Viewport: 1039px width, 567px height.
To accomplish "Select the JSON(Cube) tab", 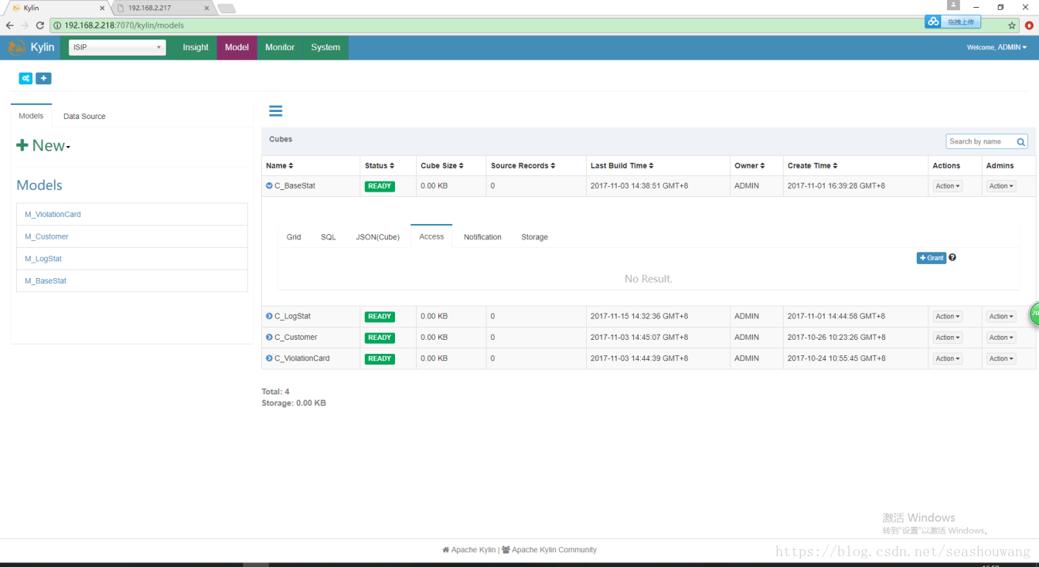I will point(377,237).
